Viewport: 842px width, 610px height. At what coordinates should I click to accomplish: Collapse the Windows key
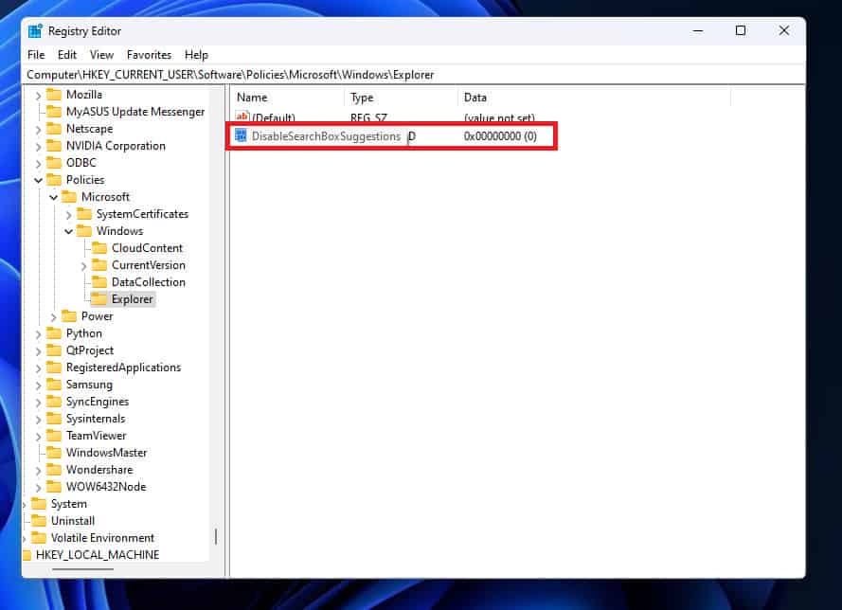tap(69, 232)
